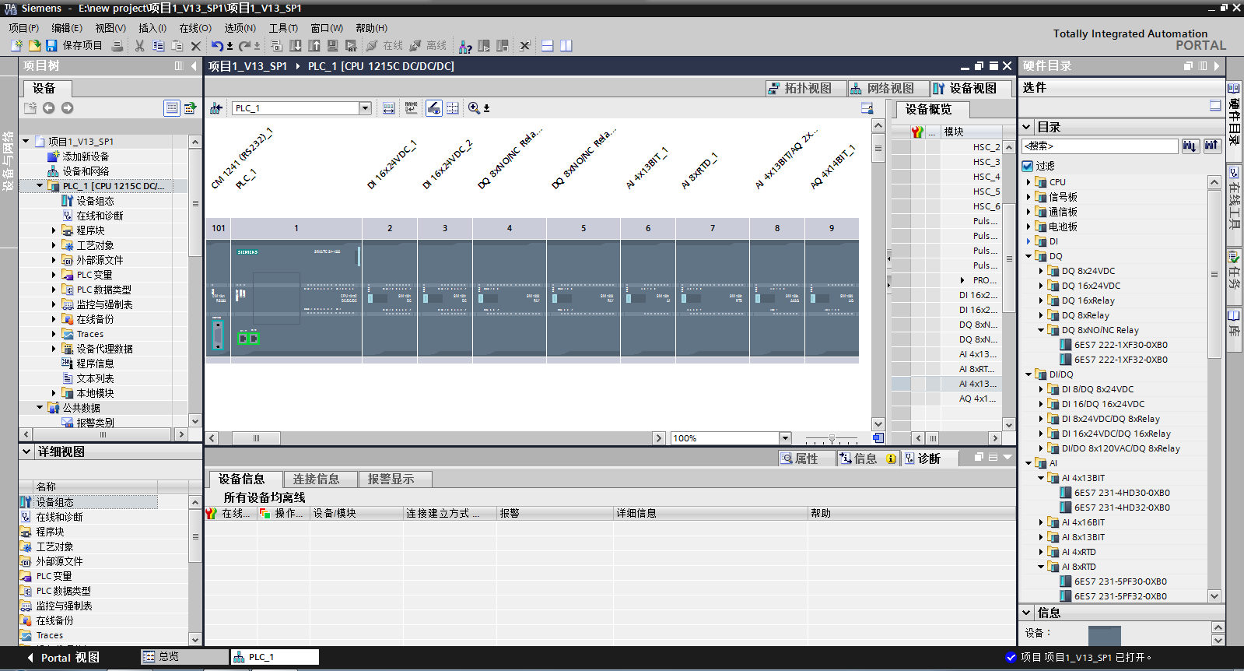Viewport: 1244px width, 671px height.
Task: Click the zoom slider in device view
Action: [x=832, y=439]
